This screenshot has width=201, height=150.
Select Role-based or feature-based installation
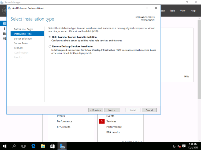pyautogui.click(x=50, y=37)
